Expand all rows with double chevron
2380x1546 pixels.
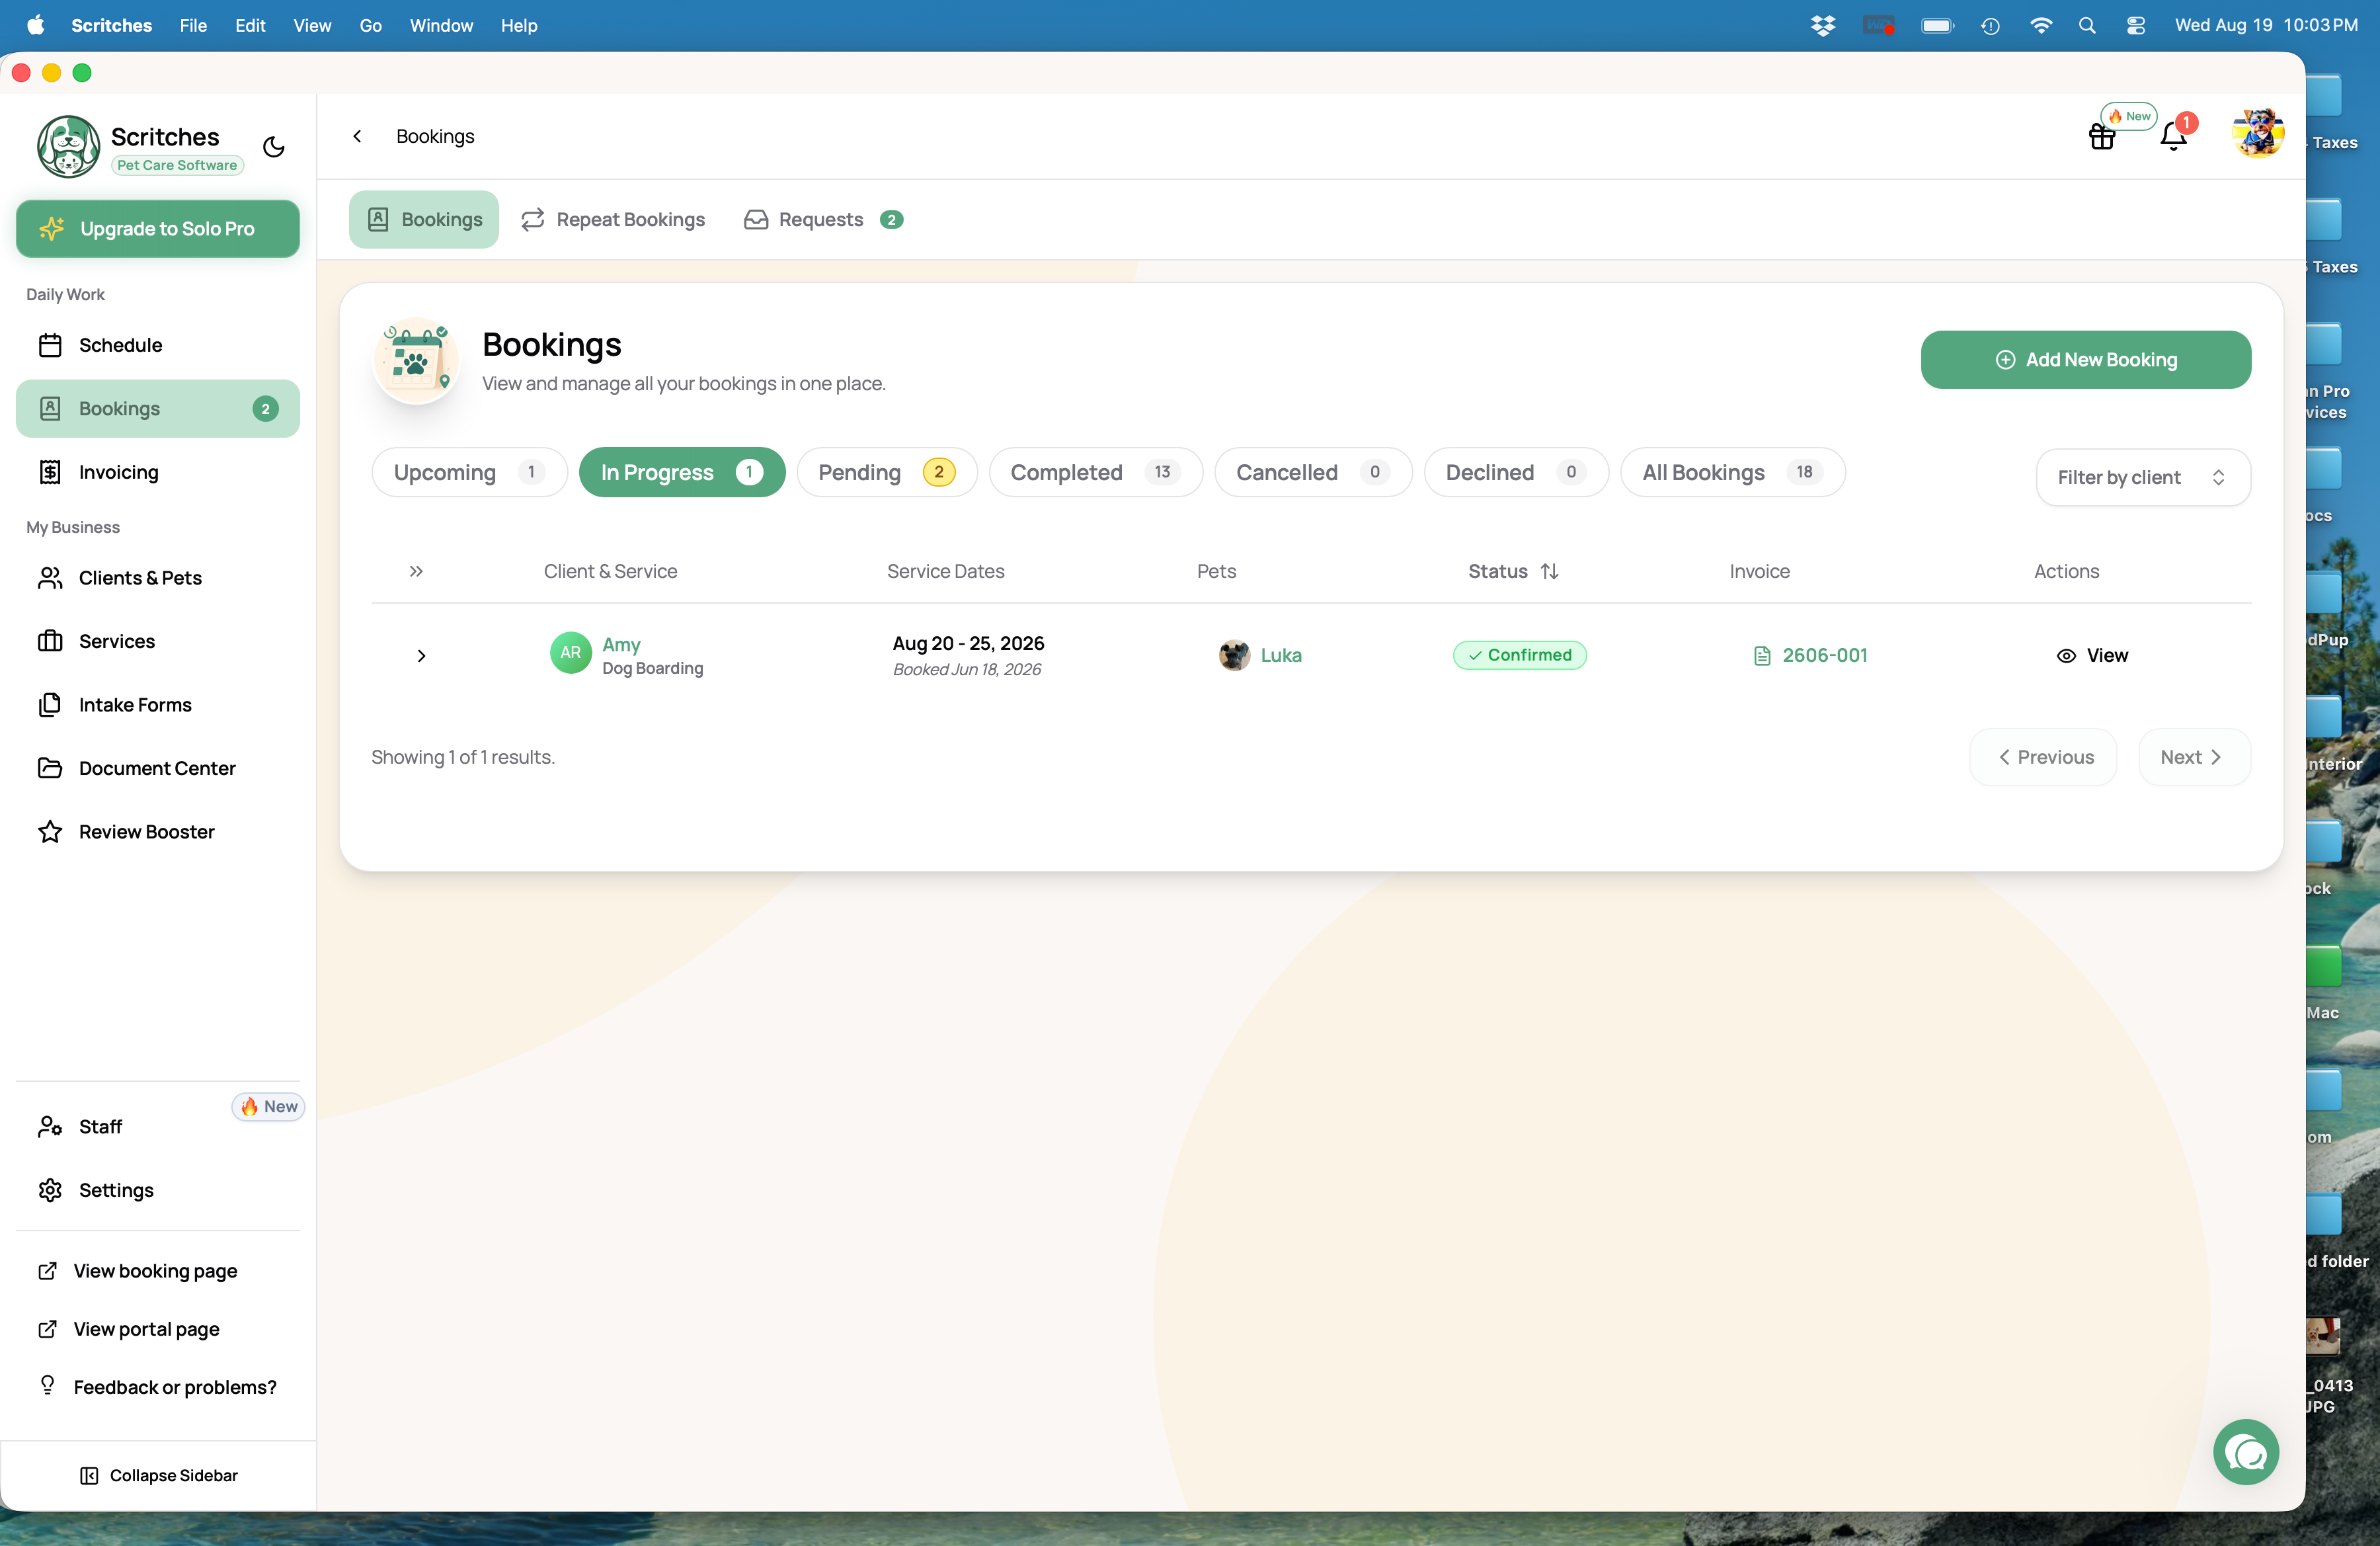[x=416, y=571]
